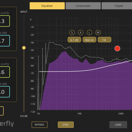Image resolution: width=132 pixels, height=132 pixels.
Task: Select the red EQ band node
Action: [x=117, y=48]
